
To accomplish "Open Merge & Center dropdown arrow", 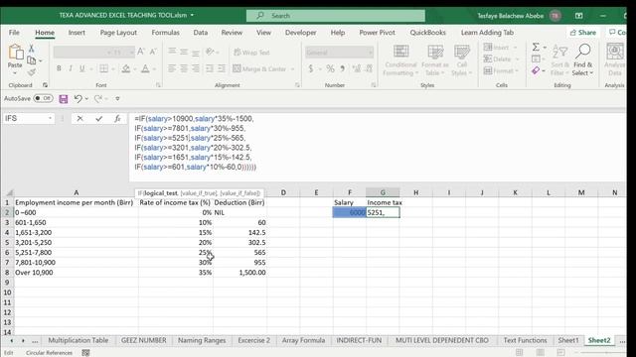I will pyautogui.click(x=292, y=69).
